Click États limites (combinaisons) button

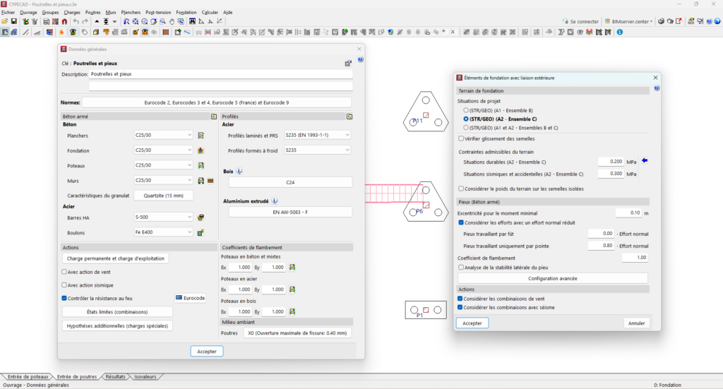pyautogui.click(x=117, y=312)
